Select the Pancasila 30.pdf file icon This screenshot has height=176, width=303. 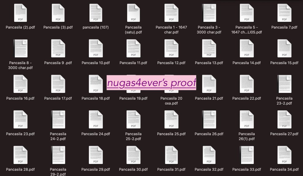[x=133, y=155]
